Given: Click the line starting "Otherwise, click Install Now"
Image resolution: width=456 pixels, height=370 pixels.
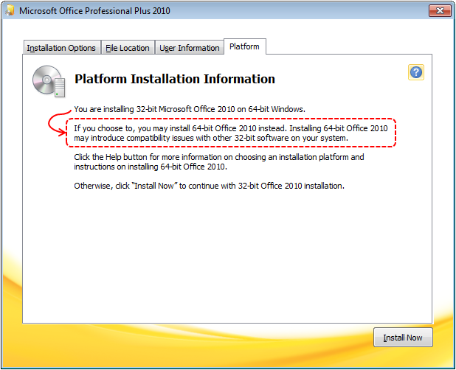Looking at the screenshot, I should click(209, 186).
